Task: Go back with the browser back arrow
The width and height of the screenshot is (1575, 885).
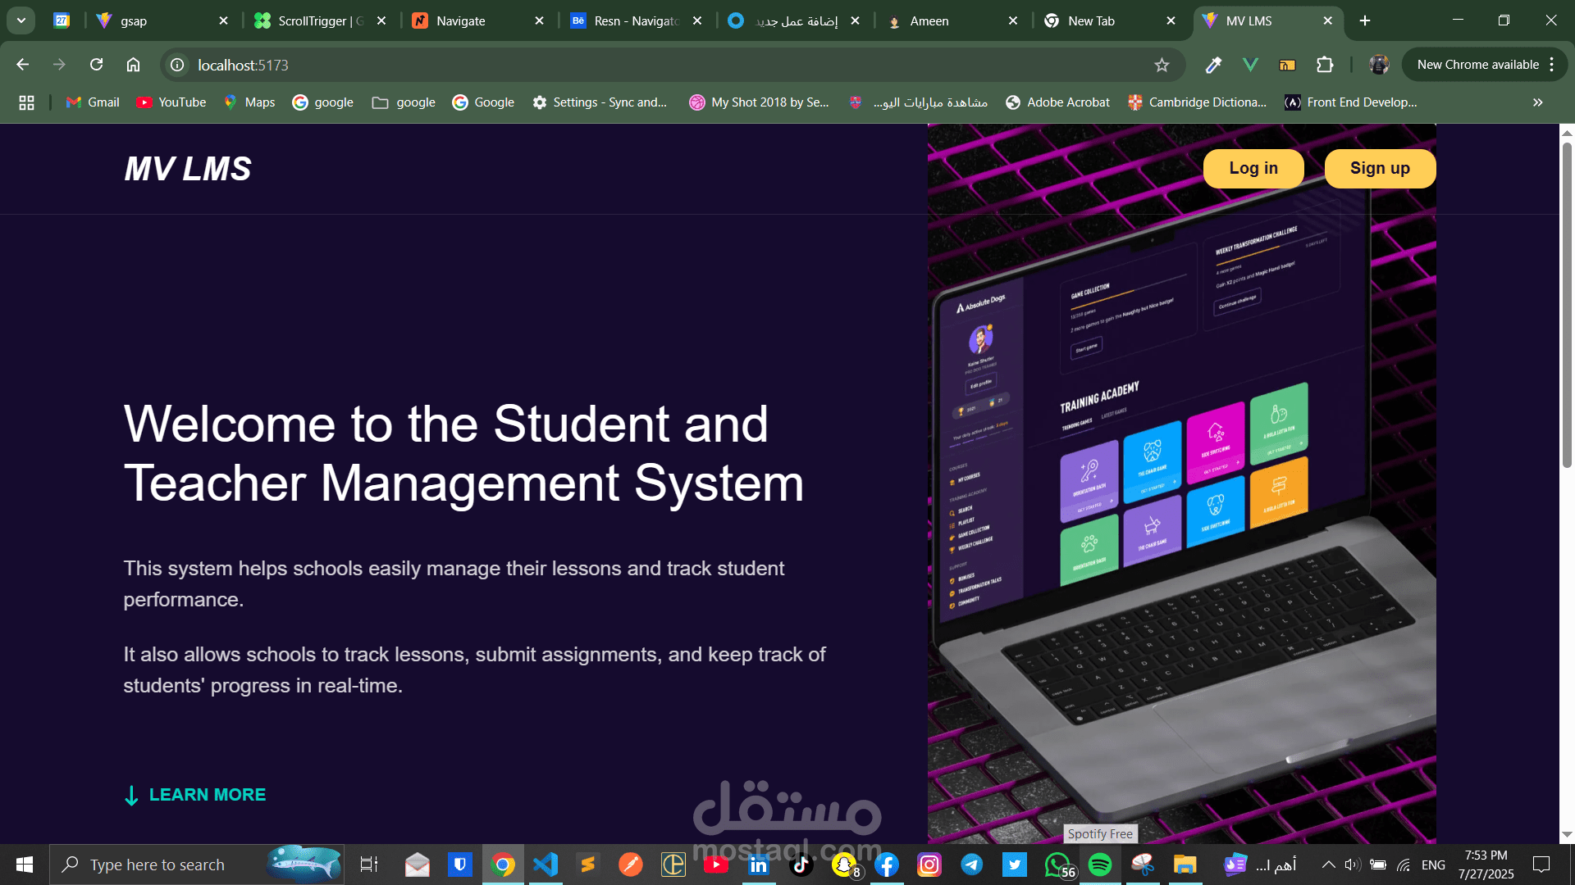Action: pos(22,65)
